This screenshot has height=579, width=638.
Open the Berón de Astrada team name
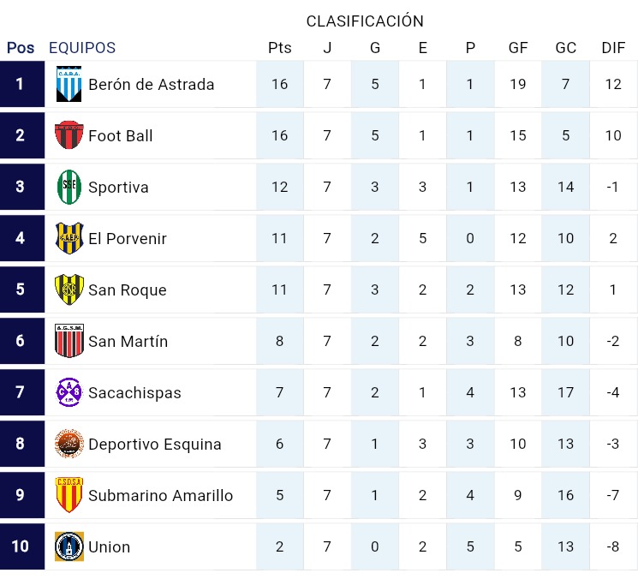pyautogui.click(x=152, y=84)
